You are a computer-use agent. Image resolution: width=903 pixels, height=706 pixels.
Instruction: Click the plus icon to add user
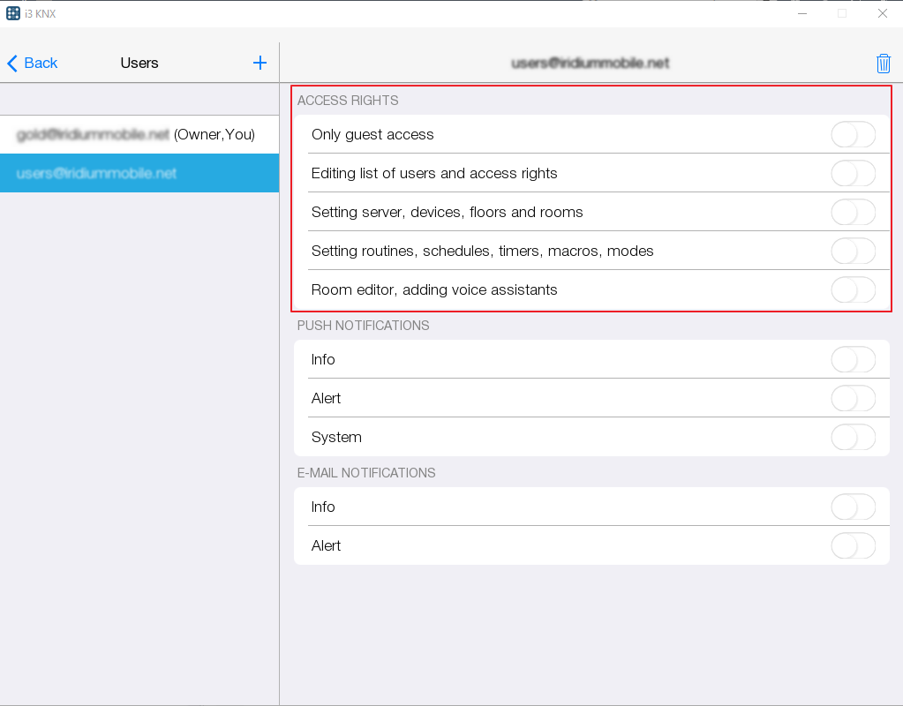coord(260,63)
